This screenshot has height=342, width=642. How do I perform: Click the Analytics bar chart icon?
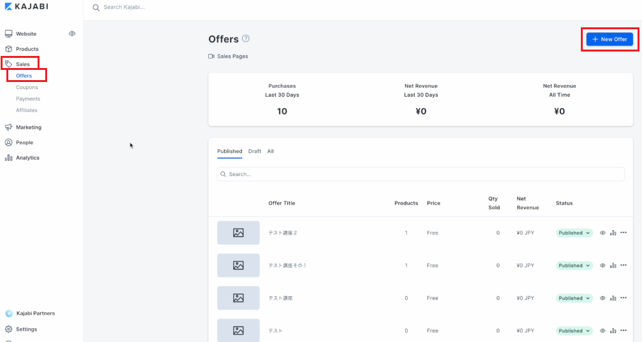(x=9, y=157)
